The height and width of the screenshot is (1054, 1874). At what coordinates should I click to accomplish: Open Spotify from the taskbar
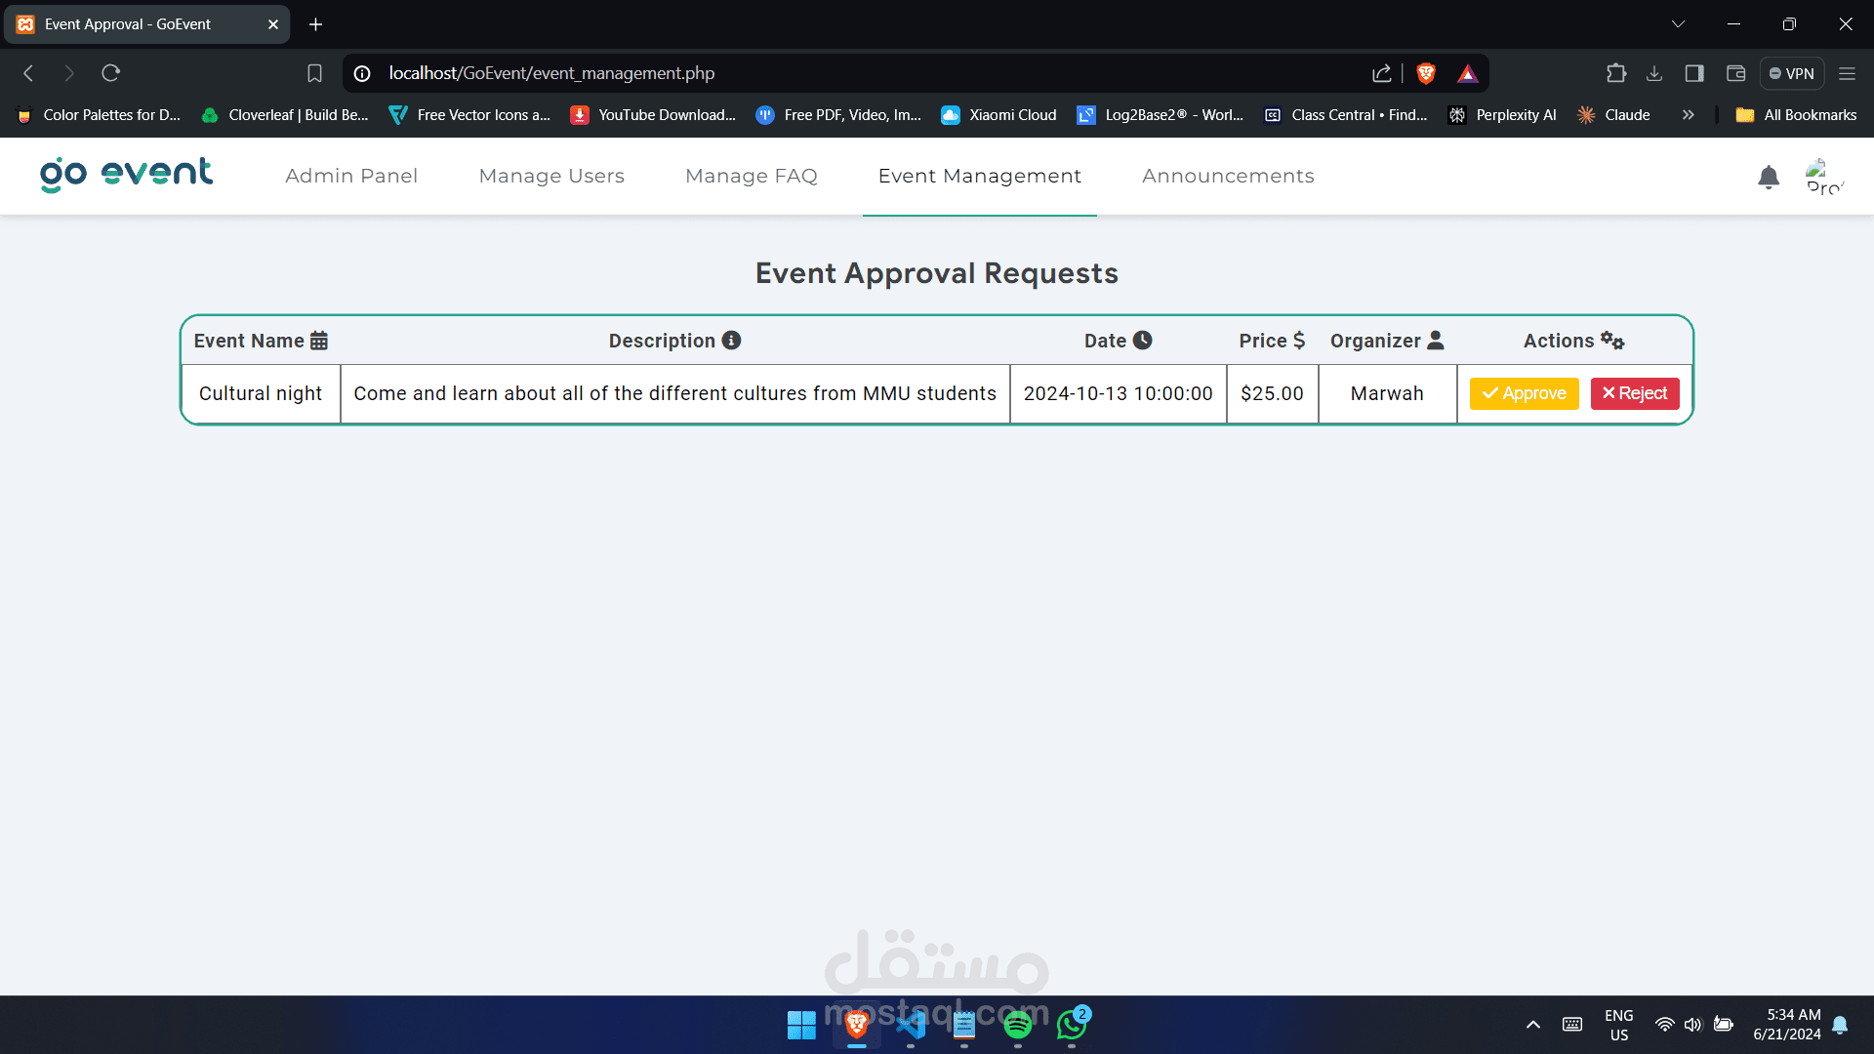(x=1017, y=1025)
